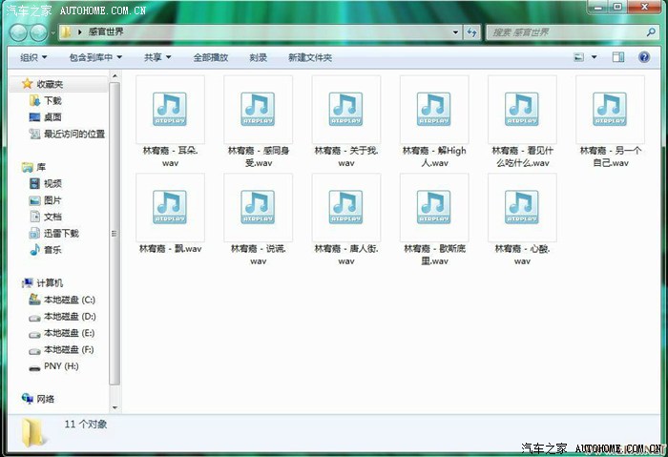Show the preview pane using toolbar icon
The image size is (668, 457).
(x=617, y=57)
